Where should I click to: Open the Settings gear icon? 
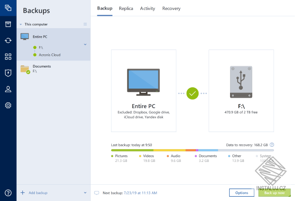click(x=8, y=105)
